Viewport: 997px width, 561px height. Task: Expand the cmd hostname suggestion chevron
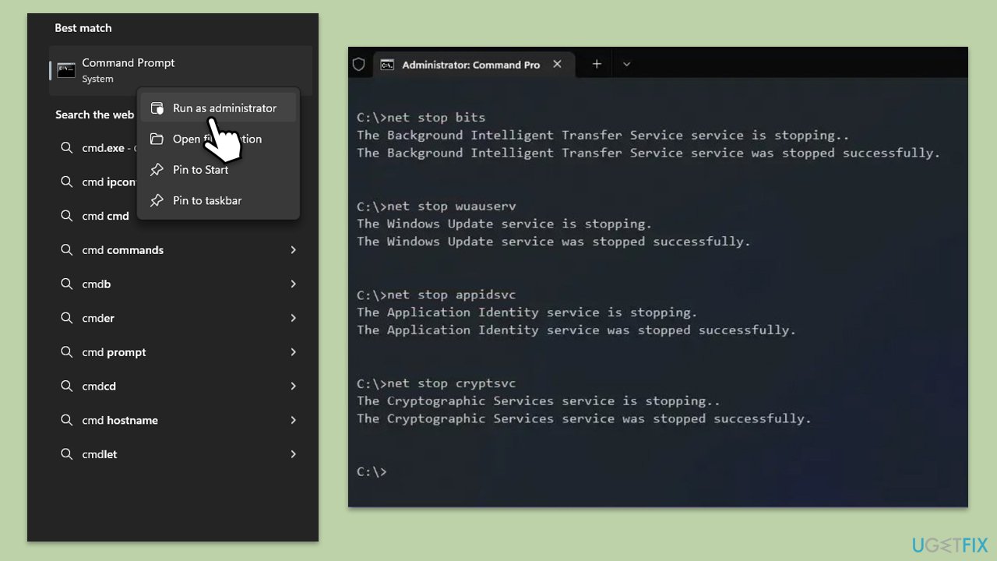tap(294, 420)
